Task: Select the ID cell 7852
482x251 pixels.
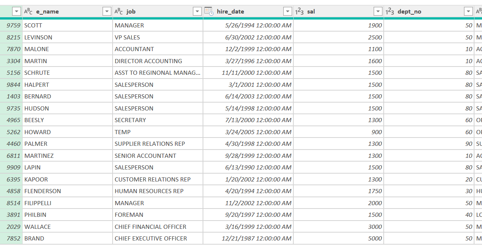Action: [x=11, y=239]
